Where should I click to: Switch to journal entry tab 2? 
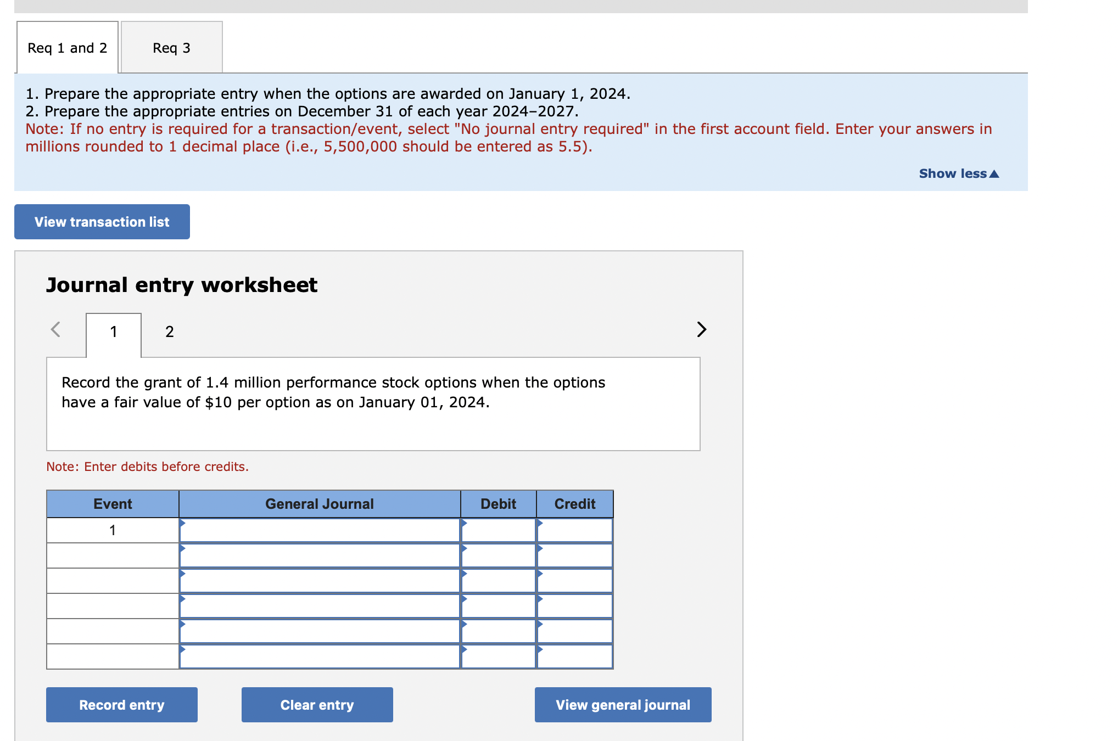(169, 332)
